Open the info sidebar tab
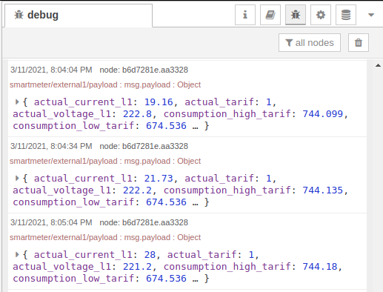Screen dimensions: 383x292 coord(245,15)
